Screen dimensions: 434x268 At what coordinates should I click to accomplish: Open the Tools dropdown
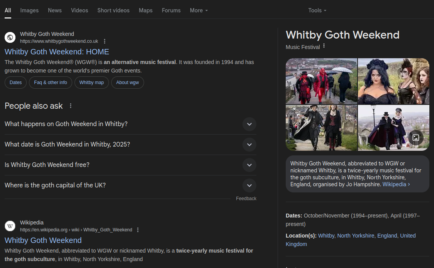(x=317, y=10)
